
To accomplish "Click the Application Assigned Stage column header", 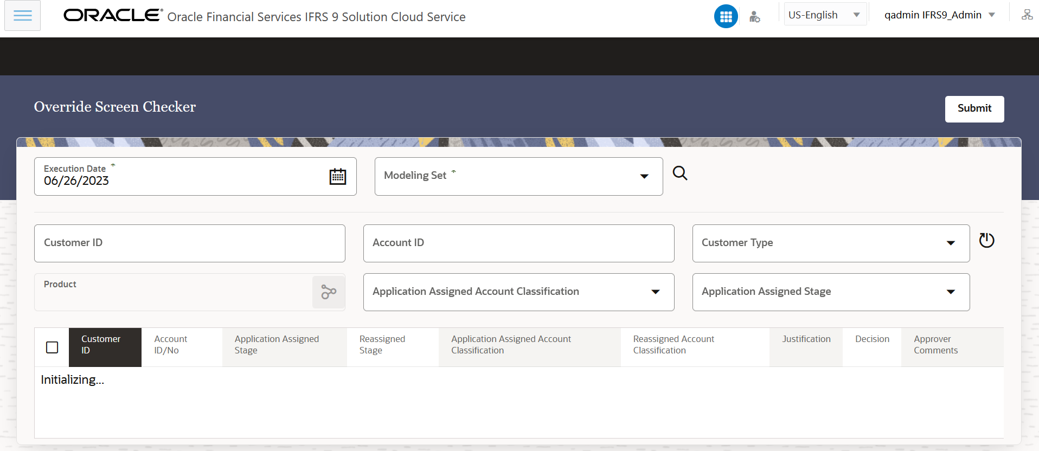I will [x=284, y=347].
